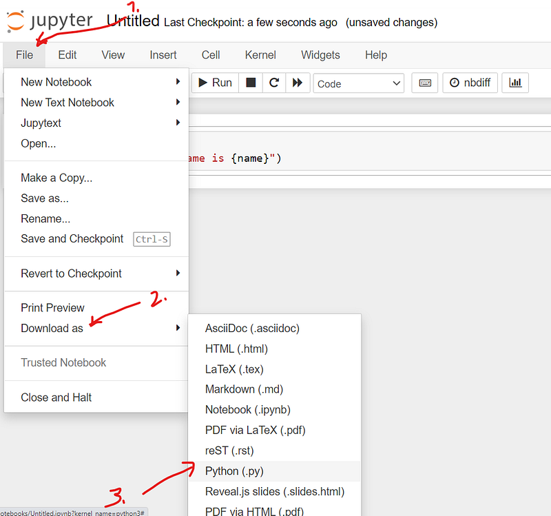This screenshot has height=516, width=551.
Task: Choose Save as...
Action: (x=96, y=198)
